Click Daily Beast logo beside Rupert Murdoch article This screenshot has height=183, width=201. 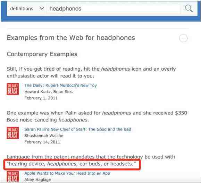point(13,89)
